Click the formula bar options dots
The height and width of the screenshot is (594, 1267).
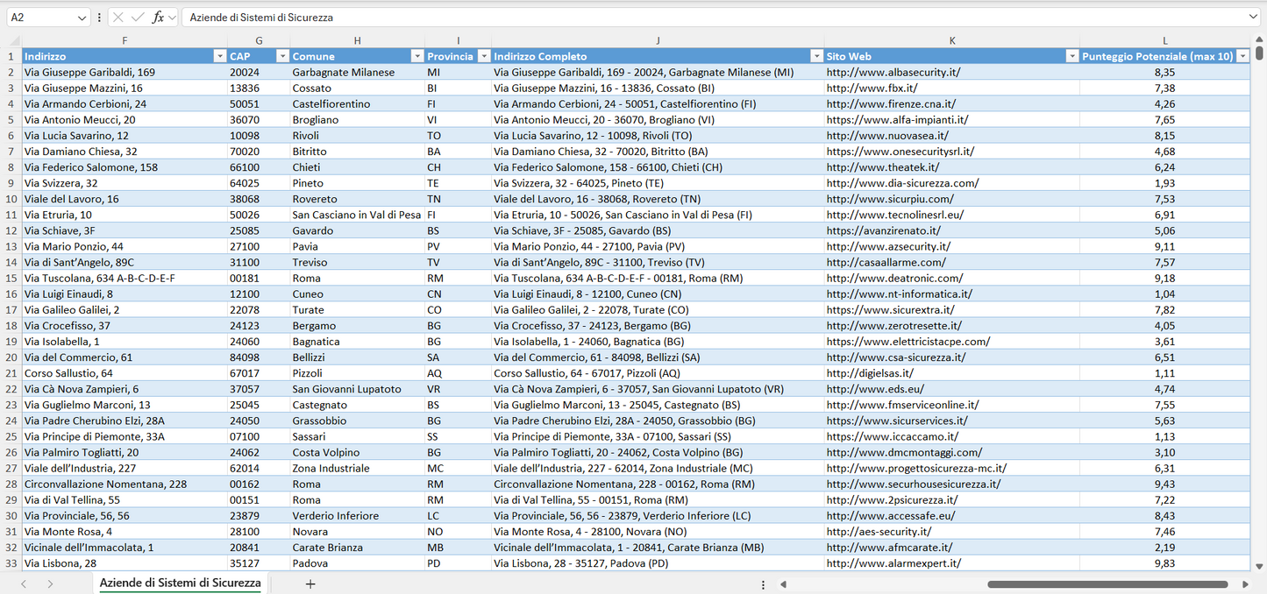tap(99, 18)
